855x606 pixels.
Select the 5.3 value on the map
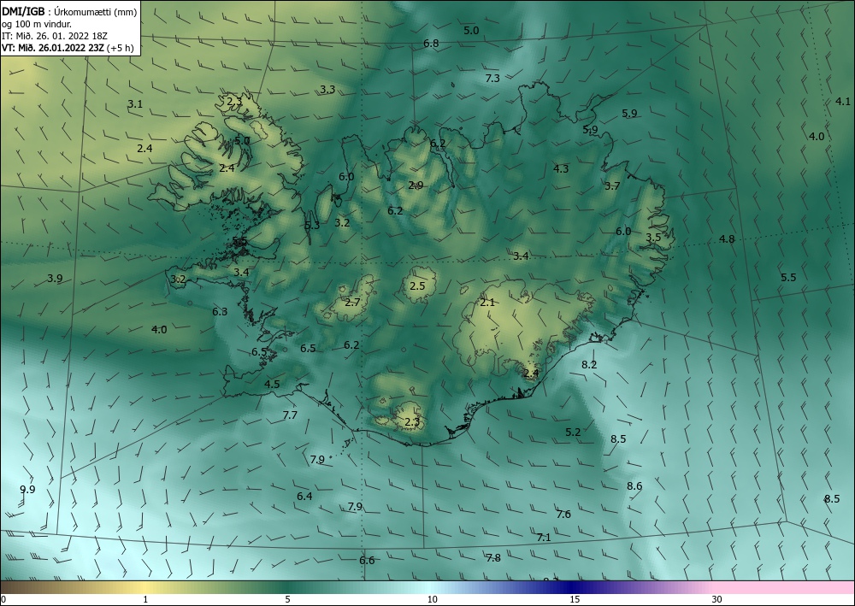click(x=312, y=225)
